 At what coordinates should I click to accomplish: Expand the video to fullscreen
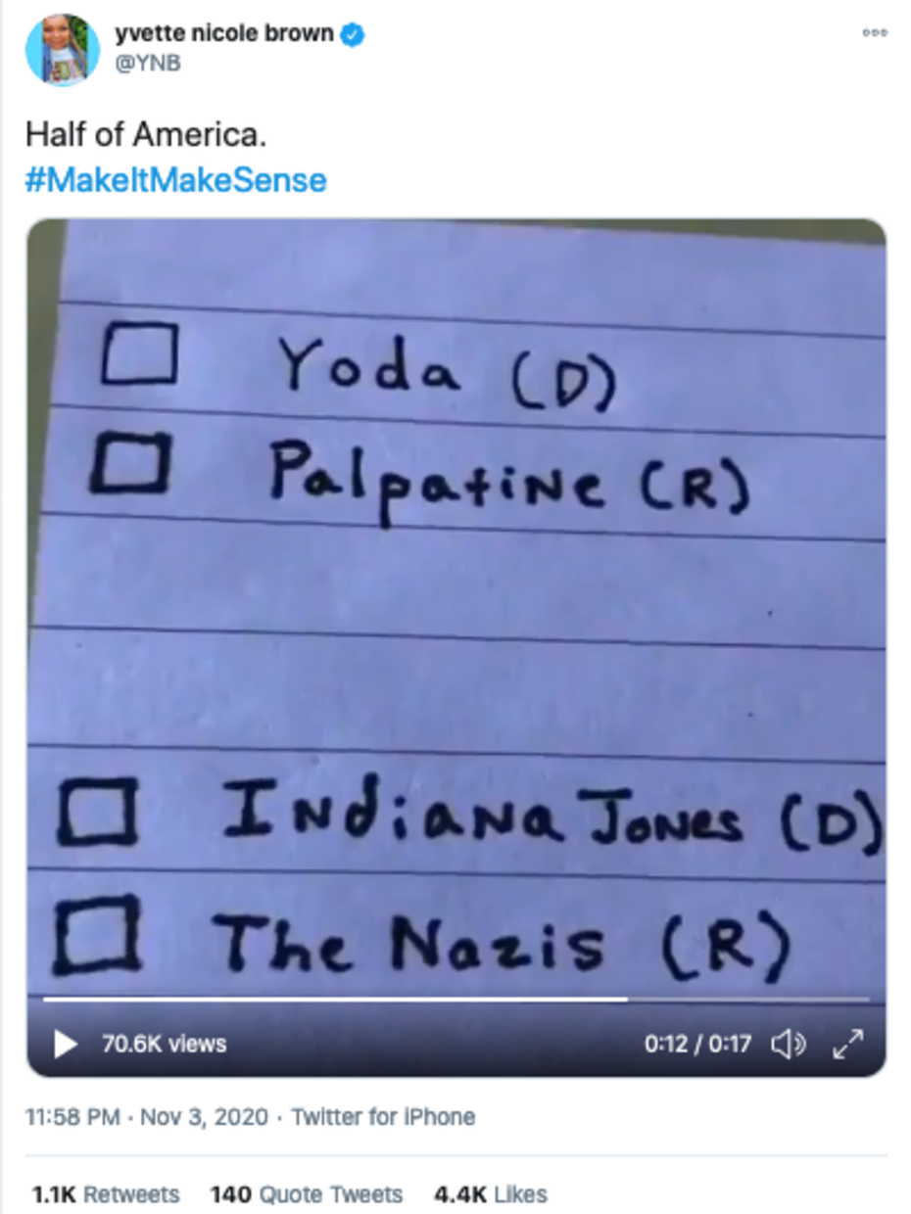[847, 1045]
